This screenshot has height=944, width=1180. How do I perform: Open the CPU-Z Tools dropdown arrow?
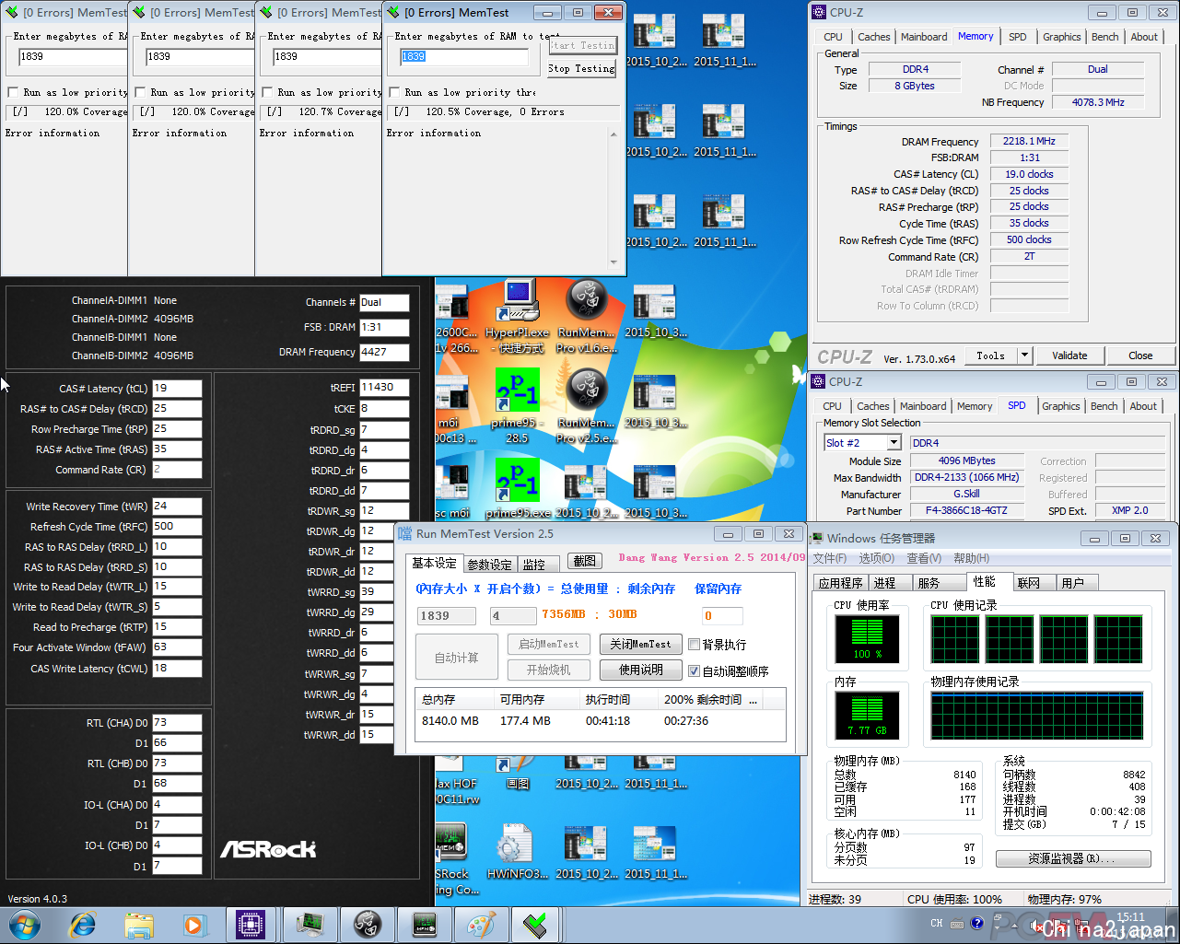tap(1023, 355)
